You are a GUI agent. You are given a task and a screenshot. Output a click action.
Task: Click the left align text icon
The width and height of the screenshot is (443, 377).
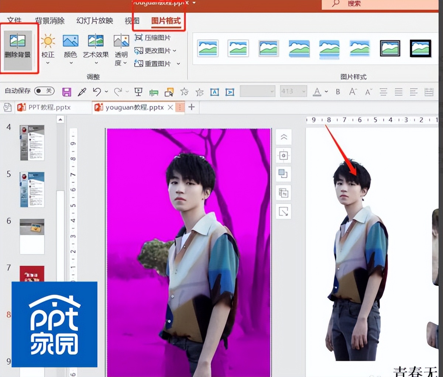[x=414, y=92]
